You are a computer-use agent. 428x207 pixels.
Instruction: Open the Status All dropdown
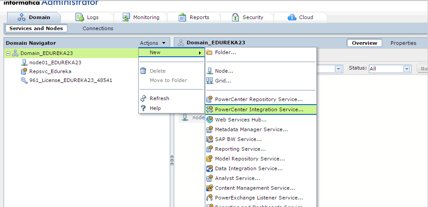[407, 69]
